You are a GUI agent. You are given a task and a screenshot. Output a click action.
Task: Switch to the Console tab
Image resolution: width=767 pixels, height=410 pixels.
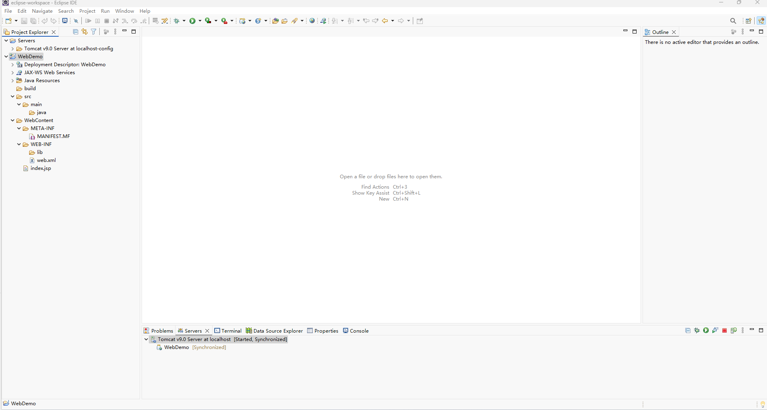356,331
